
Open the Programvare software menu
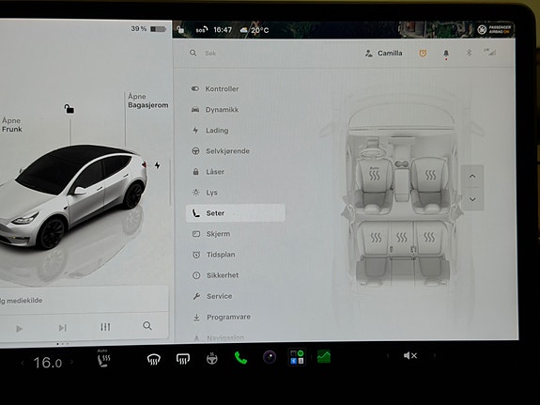pyautogui.click(x=222, y=317)
